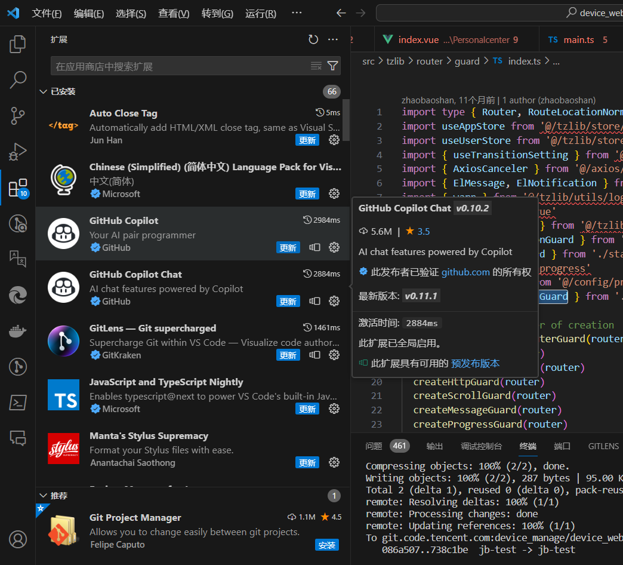Open the 转到(G) menu
This screenshot has height=565, width=623.
[217, 14]
